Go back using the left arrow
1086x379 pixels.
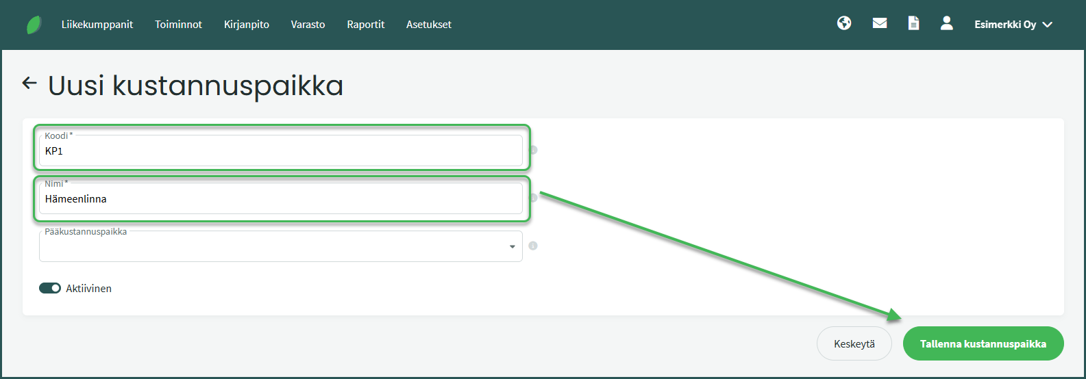click(x=29, y=83)
